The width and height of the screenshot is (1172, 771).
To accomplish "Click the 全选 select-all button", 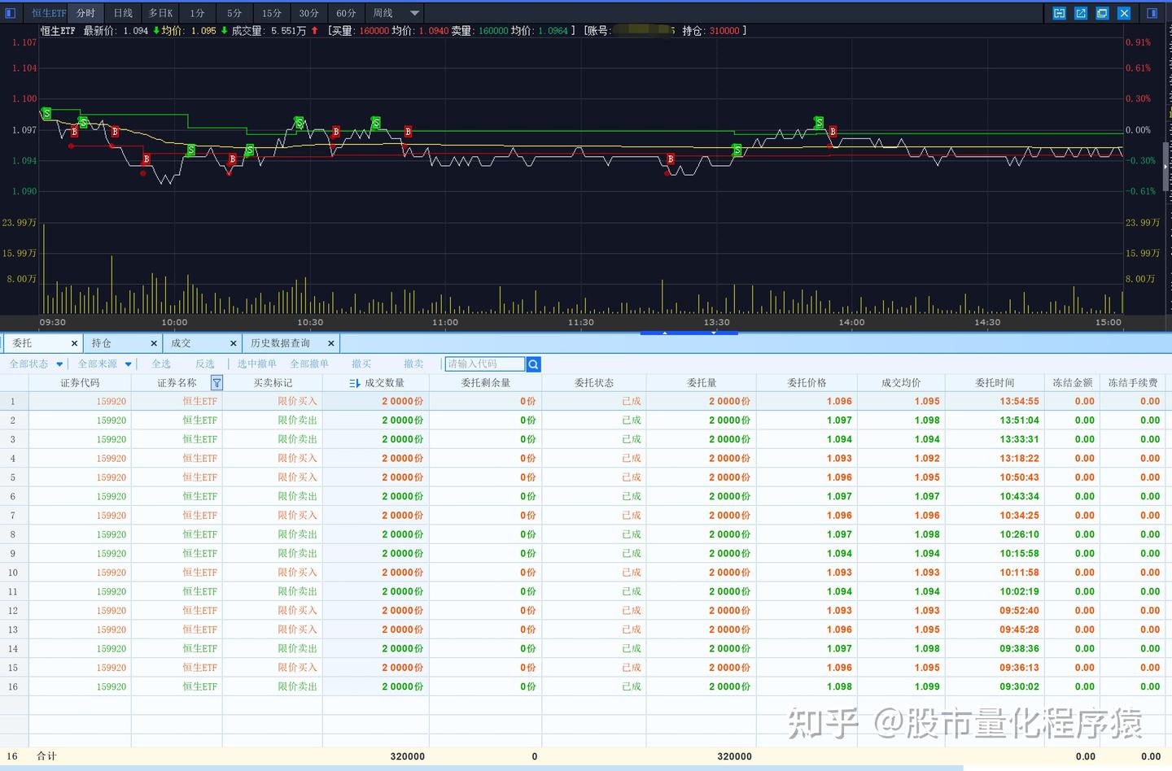I will [x=161, y=364].
